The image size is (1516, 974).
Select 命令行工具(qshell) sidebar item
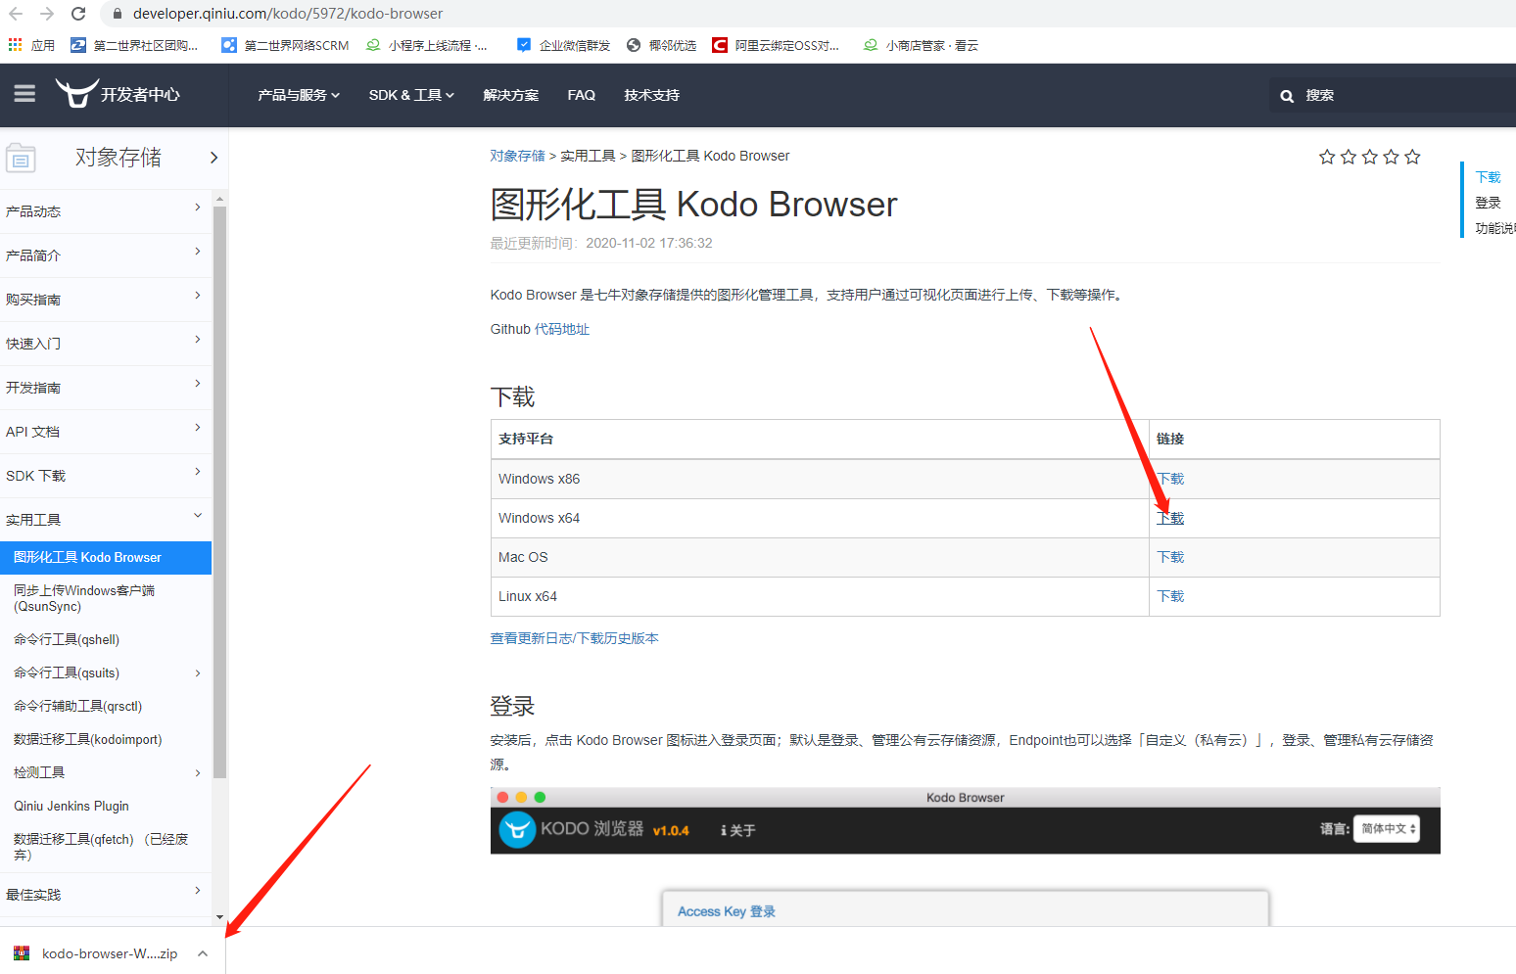(x=67, y=640)
